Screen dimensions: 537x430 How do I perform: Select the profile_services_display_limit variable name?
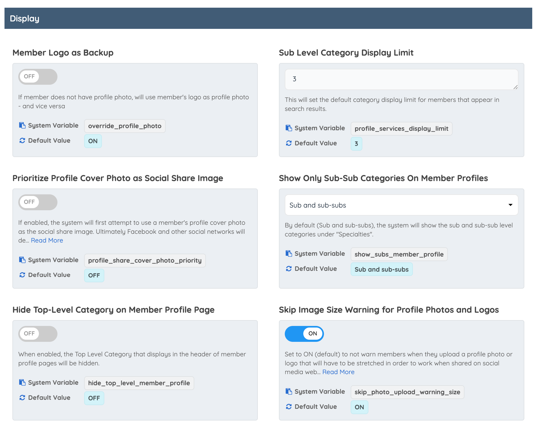pos(401,129)
